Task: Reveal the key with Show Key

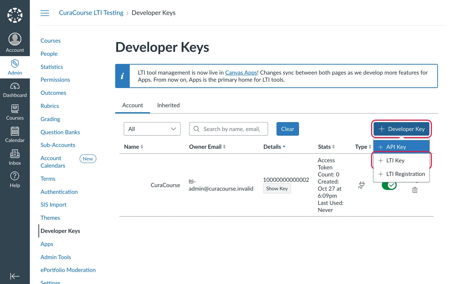Action: tap(277, 189)
